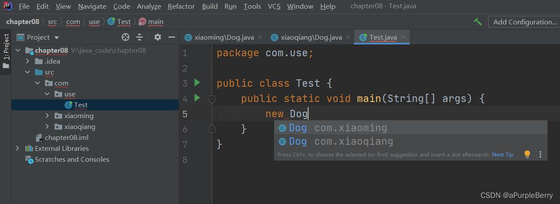Viewport: 560px width, 204px height.
Task: Close the xiaoming\Dog.java tab
Action: pos(261,37)
